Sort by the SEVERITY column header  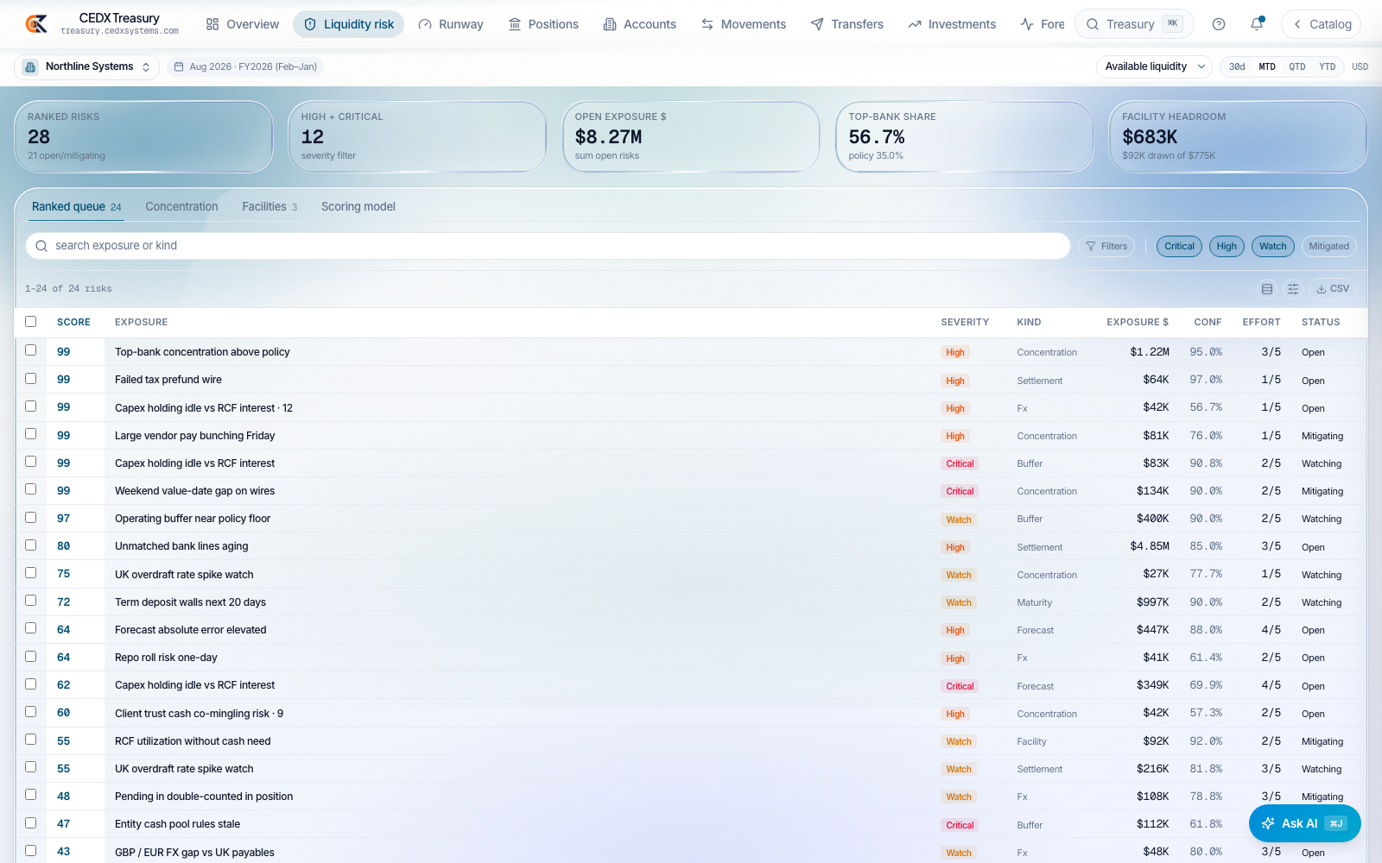(965, 322)
